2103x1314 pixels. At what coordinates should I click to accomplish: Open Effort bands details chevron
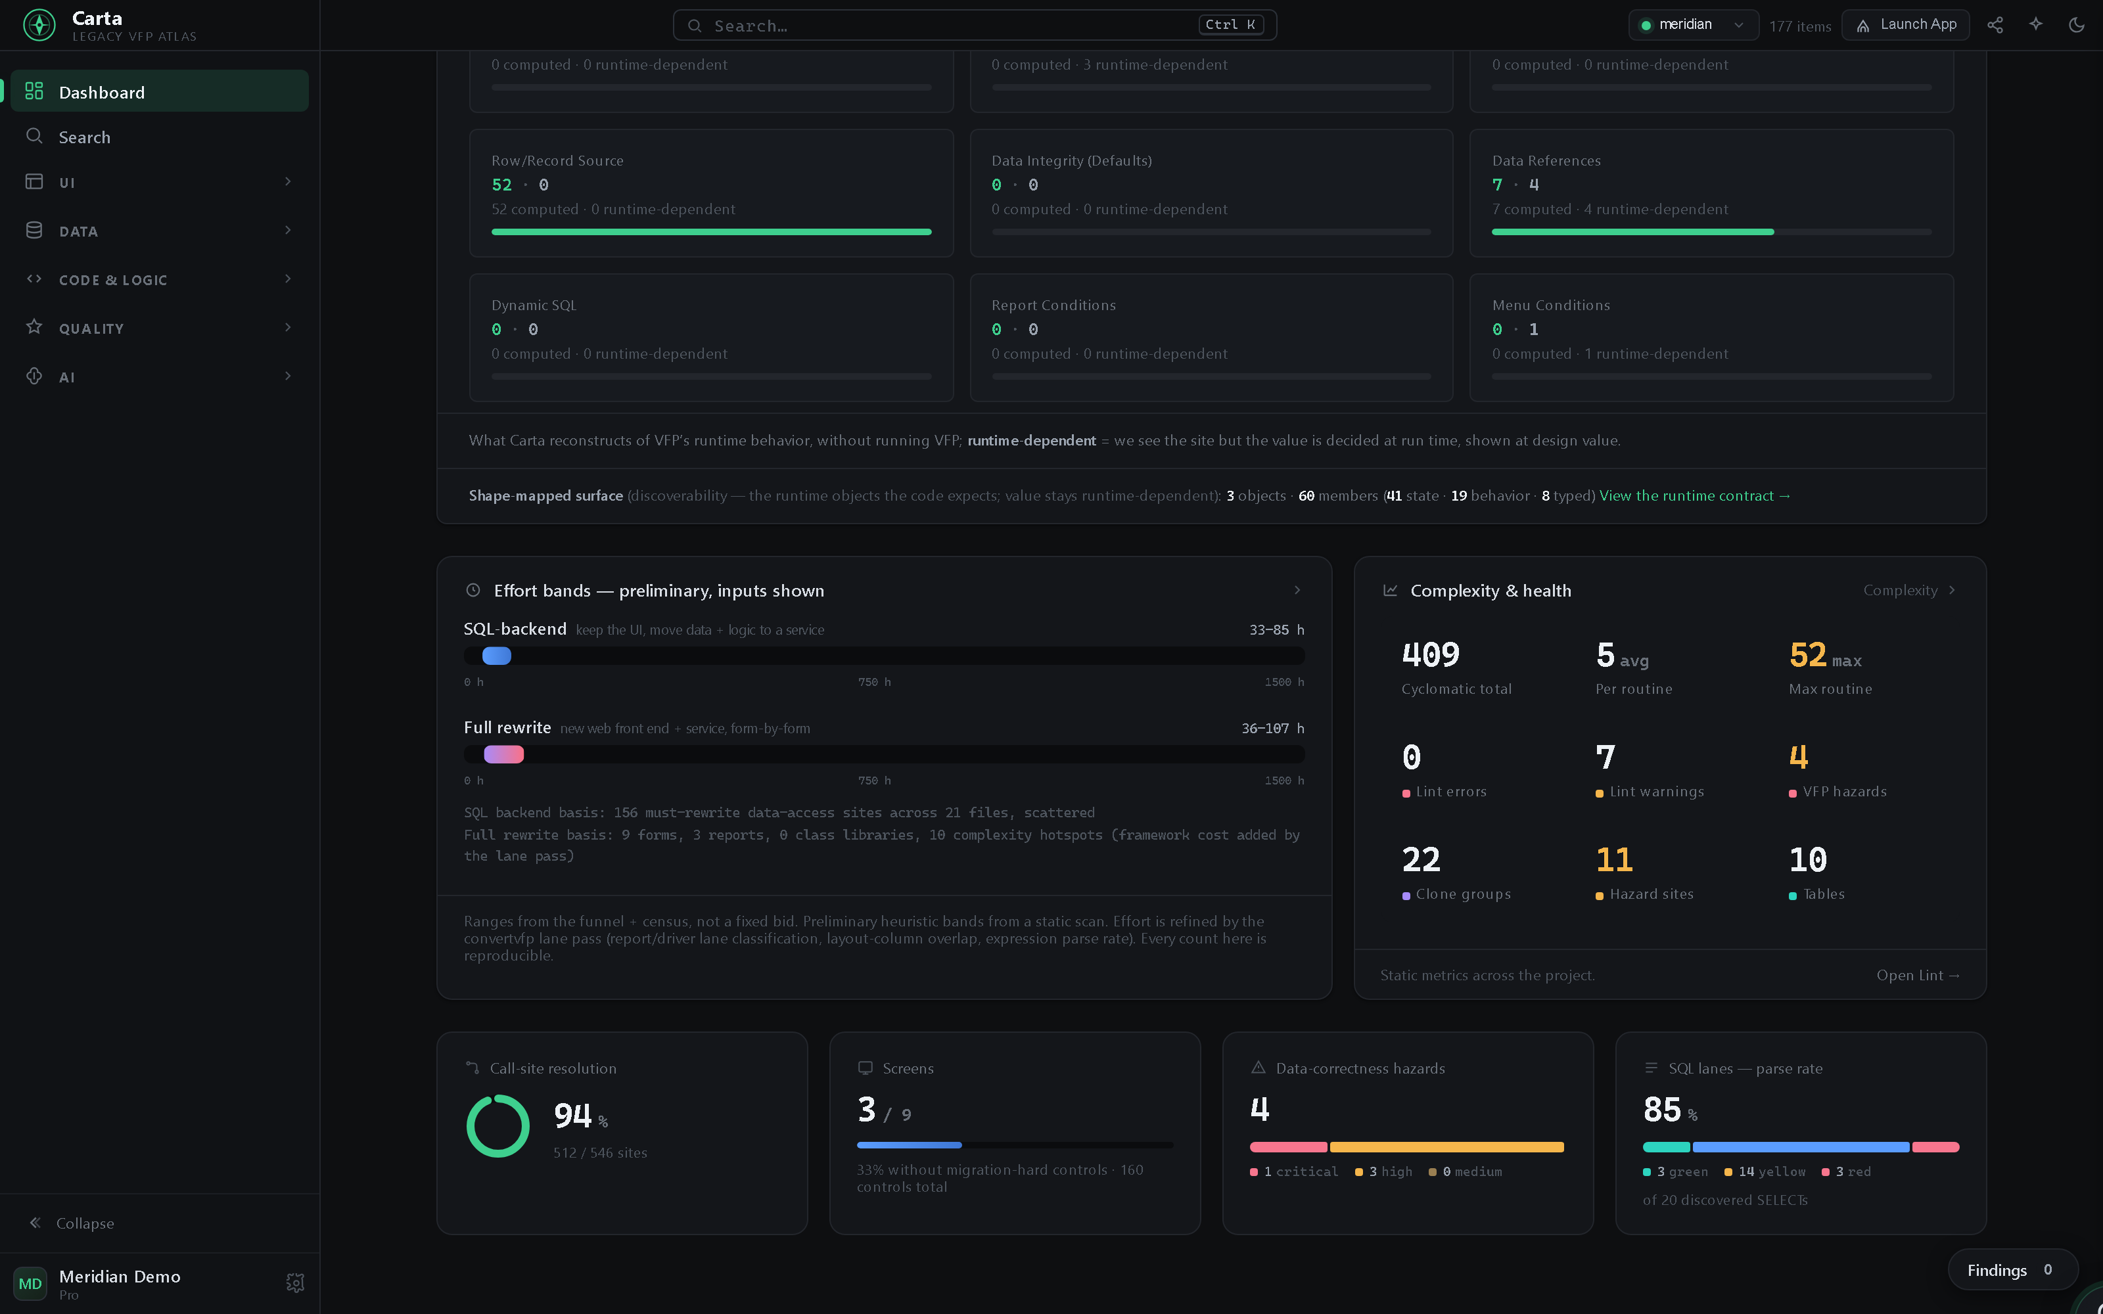1297,590
